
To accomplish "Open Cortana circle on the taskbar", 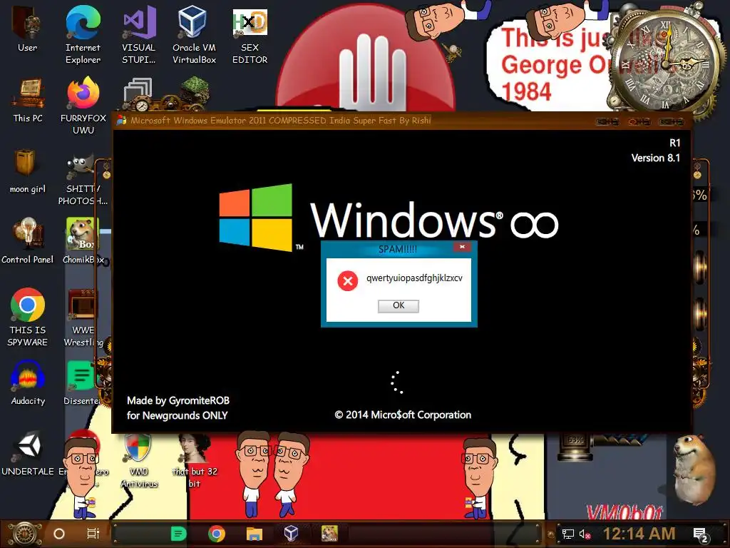I will coord(59,534).
